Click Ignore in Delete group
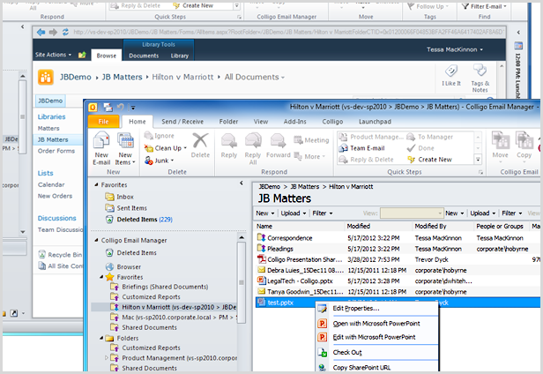This screenshot has height=374, width=543. pos(159,136)
